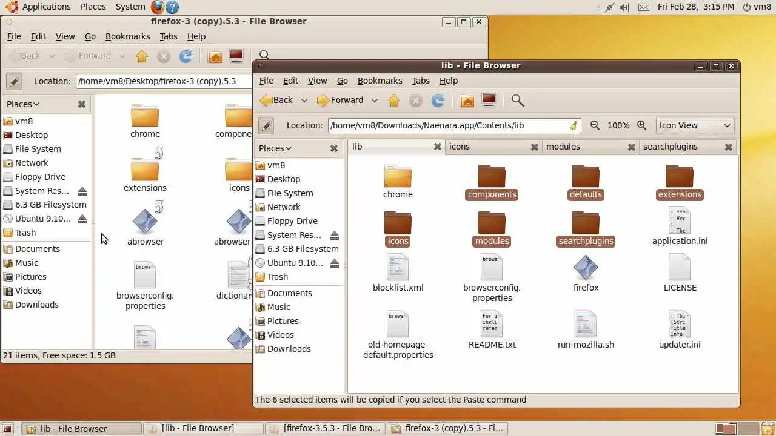Select the defaults folder
The width and height of the screenshot is (776, 436).
point(586,182)
